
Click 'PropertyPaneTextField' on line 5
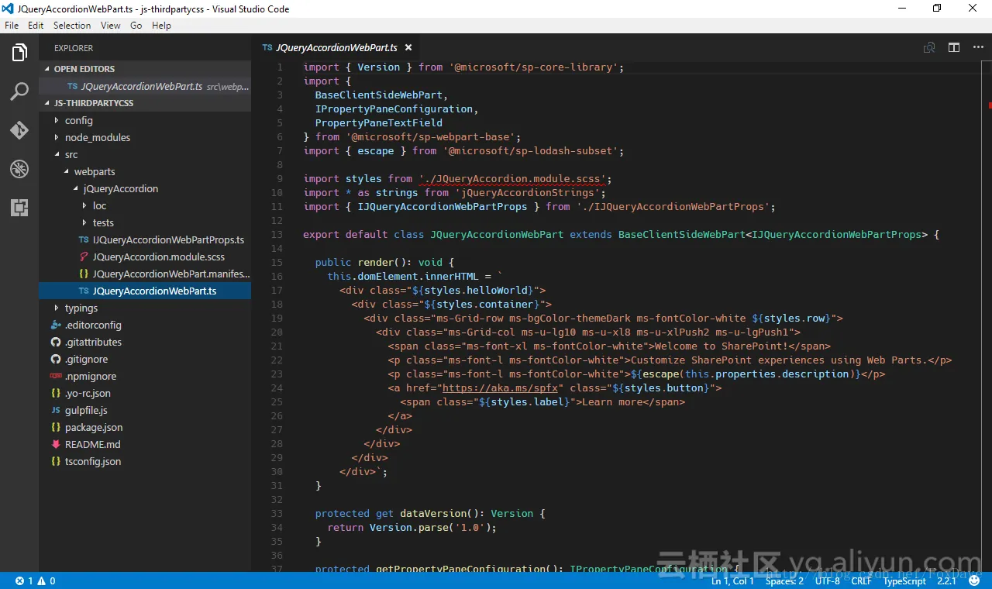point(379,122)
